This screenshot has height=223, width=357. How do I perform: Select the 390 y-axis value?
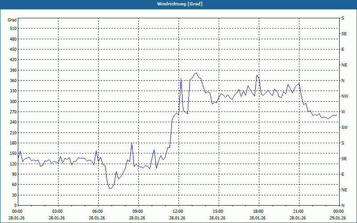coord(13,70)
